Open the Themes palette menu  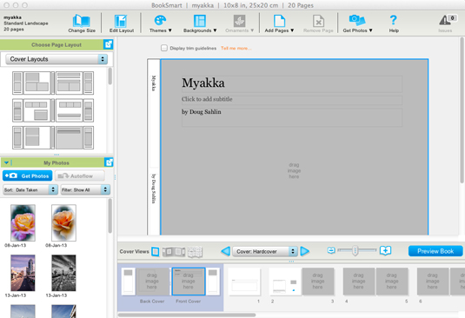[160, 23]
